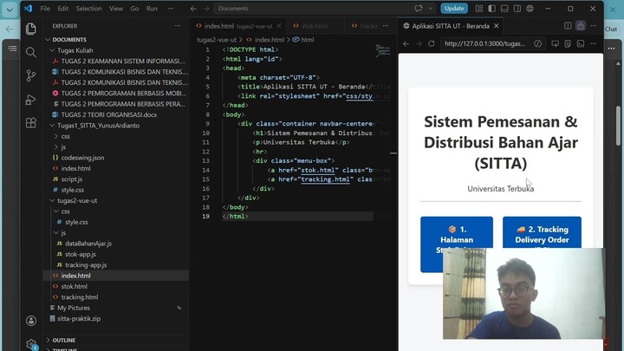Open the Manage gear icon
This screenshot has height=351, width=624.
(x=31, y=344)
